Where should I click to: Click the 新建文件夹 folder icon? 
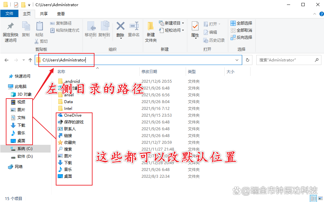[x=151, y=27]
